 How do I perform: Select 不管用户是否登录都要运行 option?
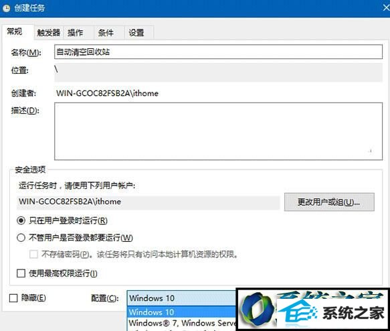[x=21, y=238]
